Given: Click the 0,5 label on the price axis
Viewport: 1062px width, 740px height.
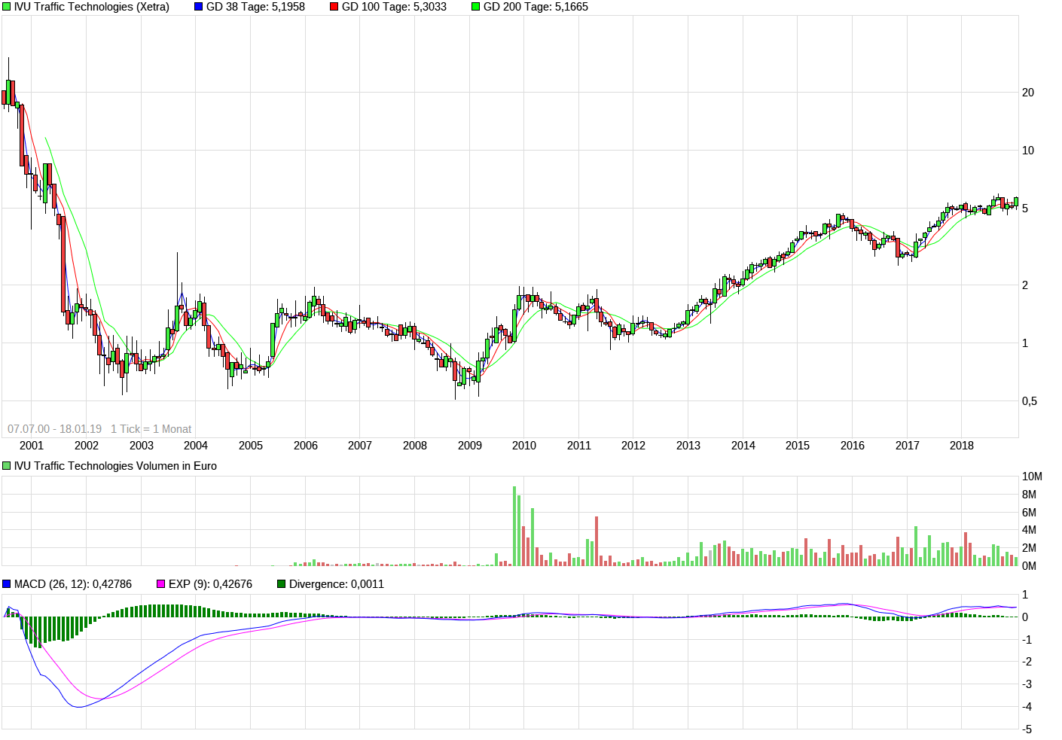Looking at the screenshot, I should pyautogui.click(x=1030, y=401).
